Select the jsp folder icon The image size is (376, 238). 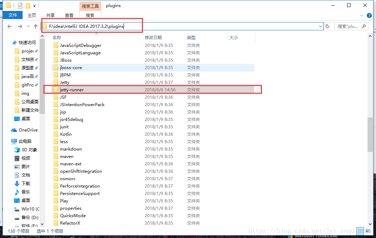tap(56, 112)
